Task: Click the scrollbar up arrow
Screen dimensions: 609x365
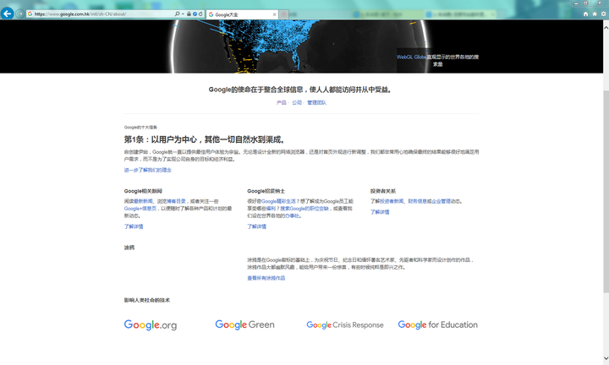Action: (x=606, y=28)
